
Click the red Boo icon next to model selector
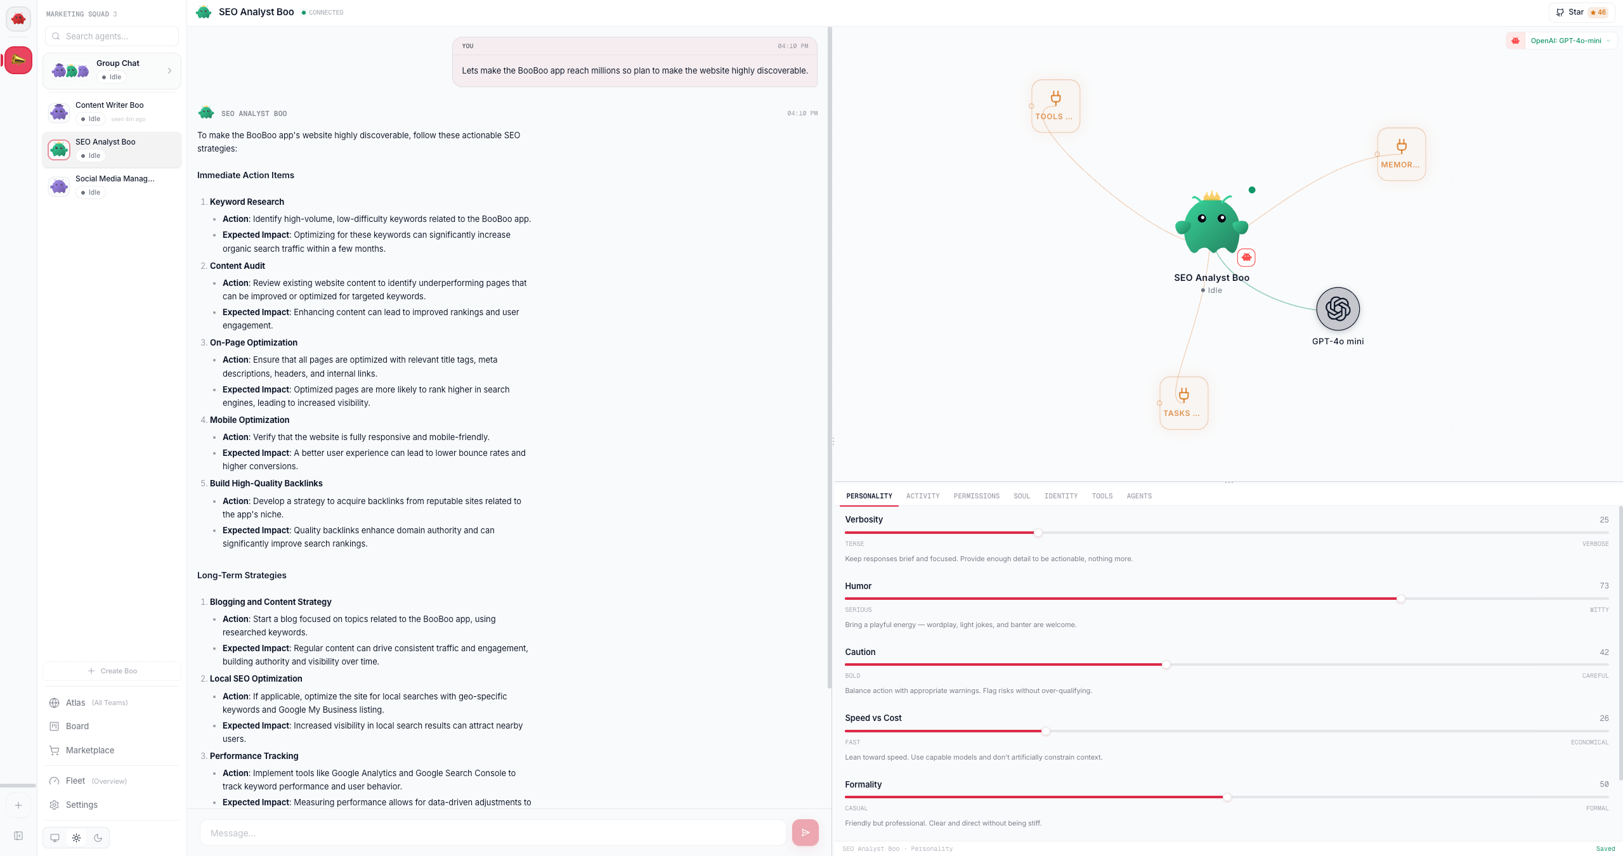1515,41
